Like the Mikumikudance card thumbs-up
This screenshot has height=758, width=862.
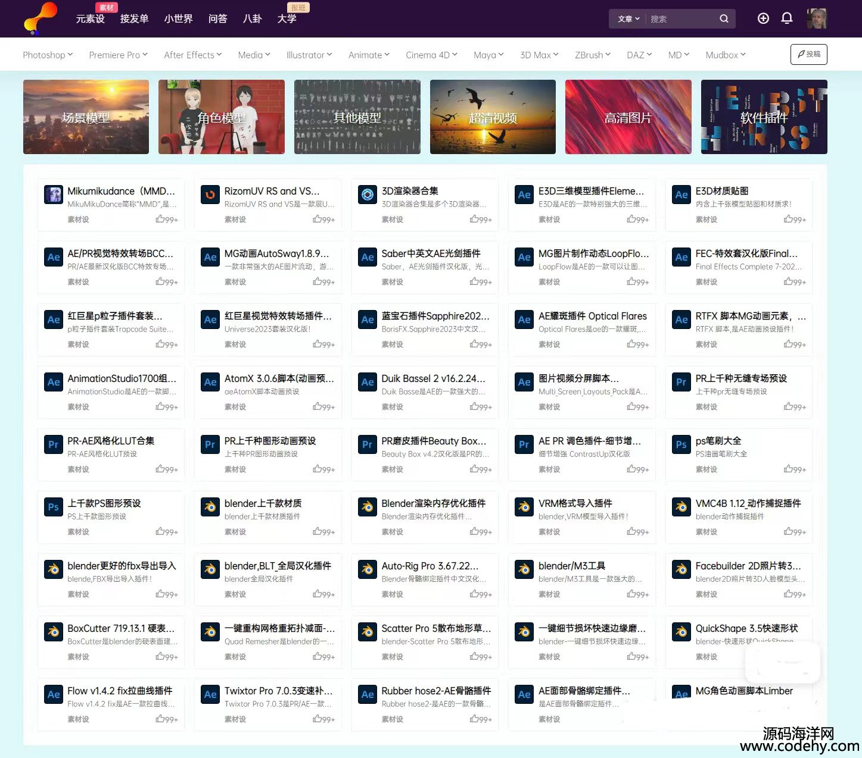click(167, 220)
